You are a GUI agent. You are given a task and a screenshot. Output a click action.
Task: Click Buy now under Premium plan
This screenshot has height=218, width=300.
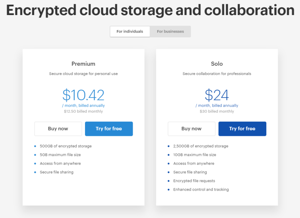pos(58,129)
